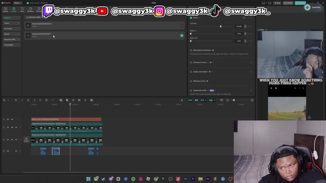Open Spotify from the taskbar
The height and width of the screenshot is (183, 326).
(x=133, y=179)
